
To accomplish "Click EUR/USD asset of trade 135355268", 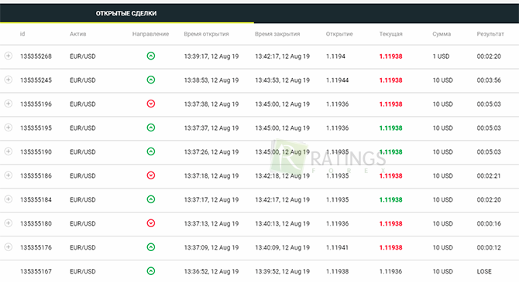I will pos(83,56).
